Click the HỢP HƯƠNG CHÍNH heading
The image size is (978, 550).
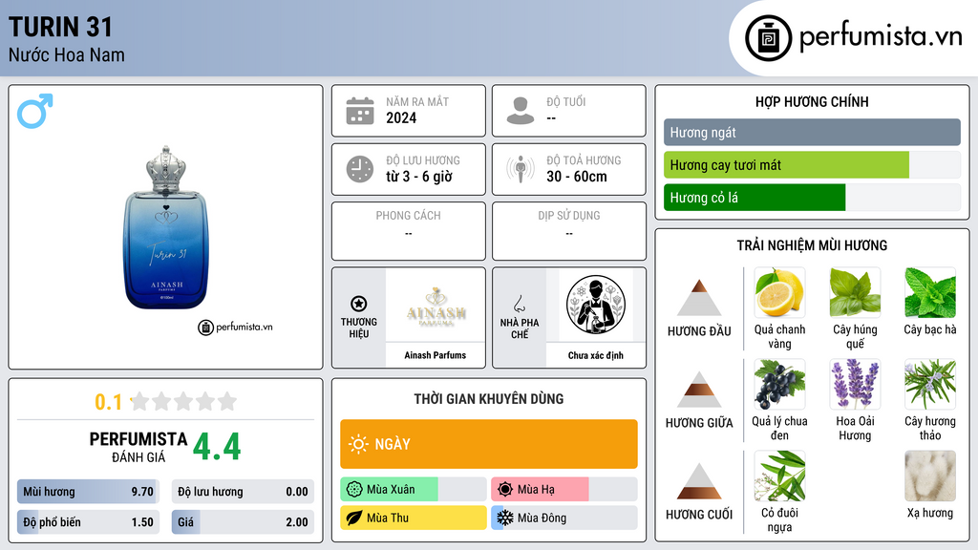pyautogui.click(x=812, y=101)
